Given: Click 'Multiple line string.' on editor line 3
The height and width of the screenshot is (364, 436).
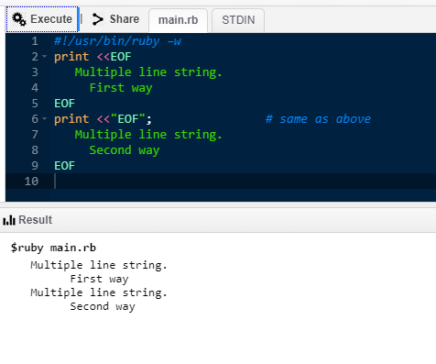Looking at the screenshot, I should pos(148,72).
